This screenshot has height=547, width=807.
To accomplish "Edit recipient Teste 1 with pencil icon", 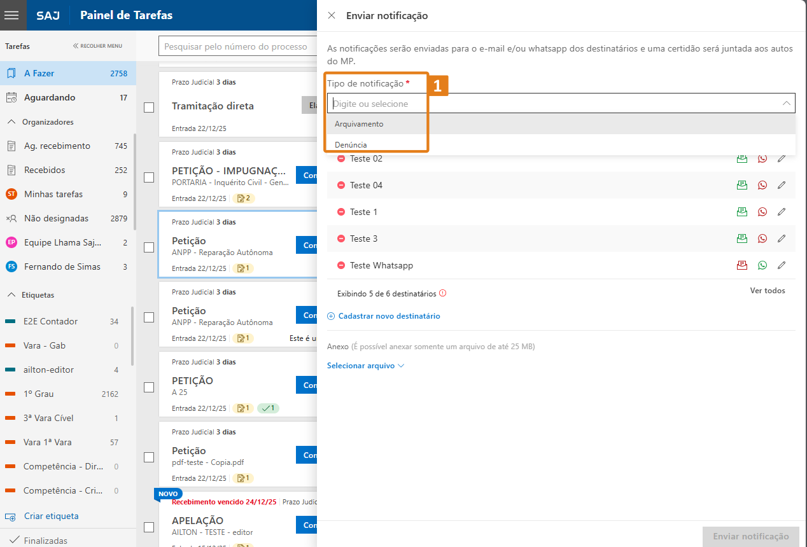I will (782, 212).
